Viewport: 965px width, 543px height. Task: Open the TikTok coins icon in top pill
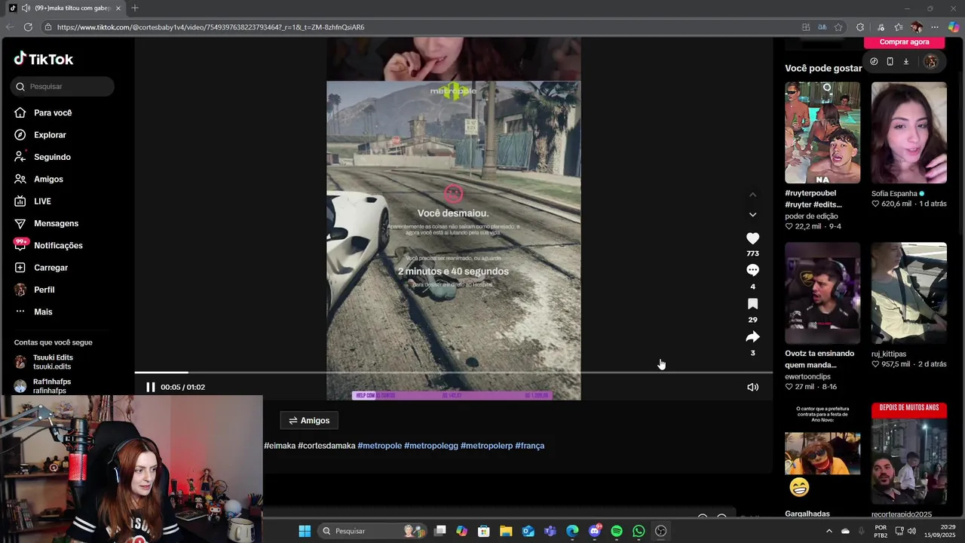point(874,62)
